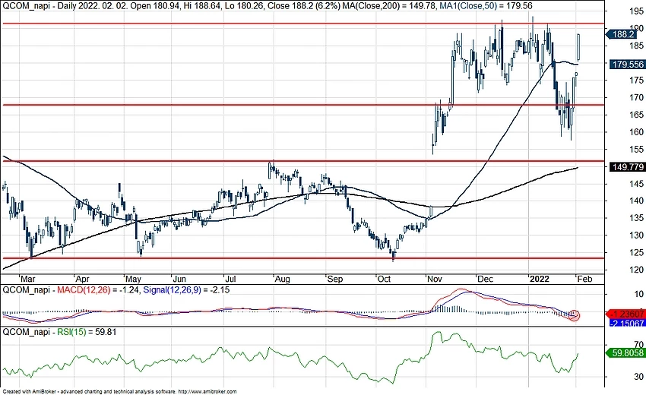Click the 30 label on RSI axis
Viewport: 646px width, 395px height.
pos(639,377)
